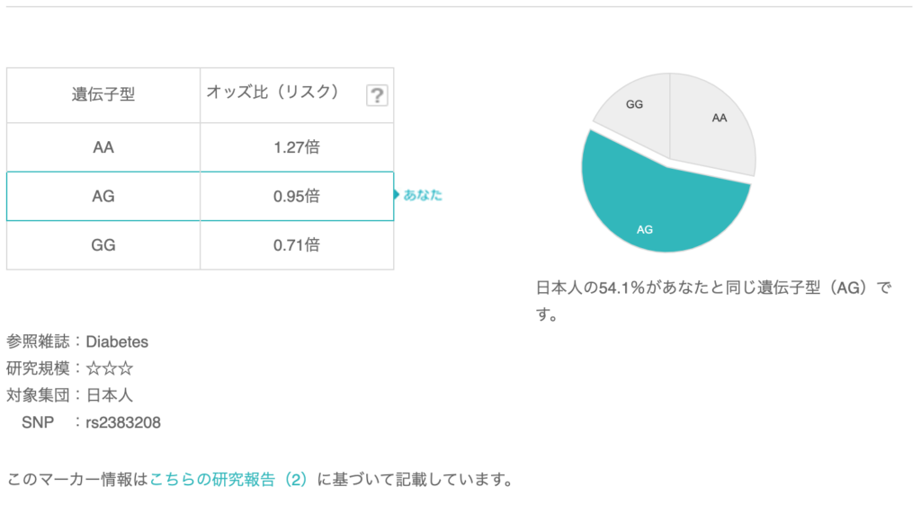Select the highlighted AG genotype cell
The width and height of the screenshot is (921, 522).
(x=103, y=196)
